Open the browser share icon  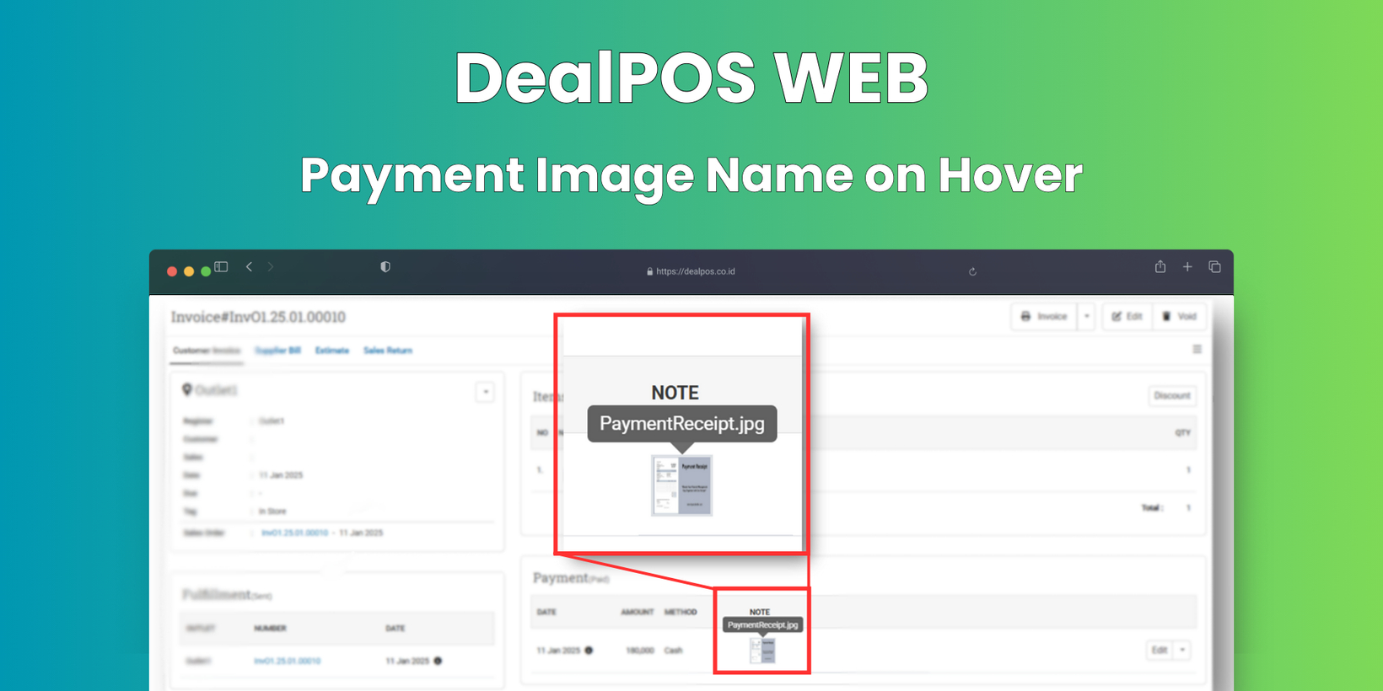pos(1160,266)
